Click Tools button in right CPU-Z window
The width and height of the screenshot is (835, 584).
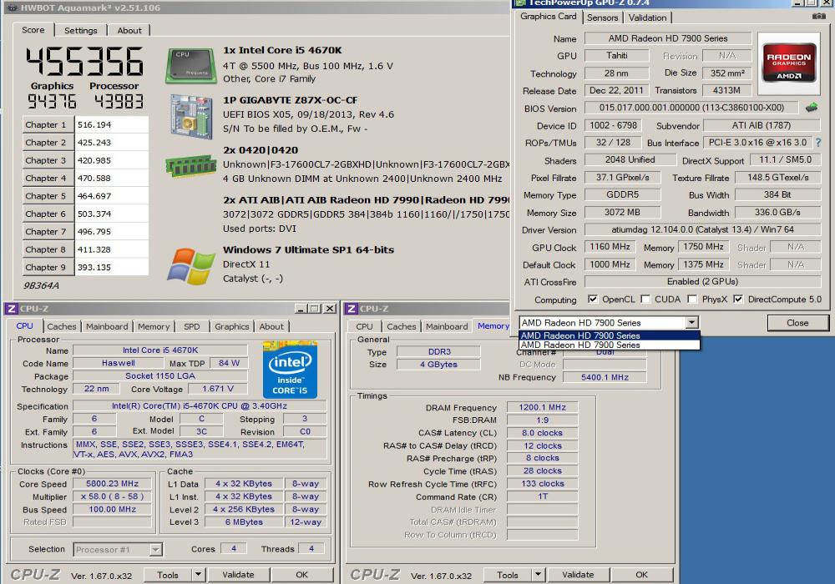coord(508,575)
